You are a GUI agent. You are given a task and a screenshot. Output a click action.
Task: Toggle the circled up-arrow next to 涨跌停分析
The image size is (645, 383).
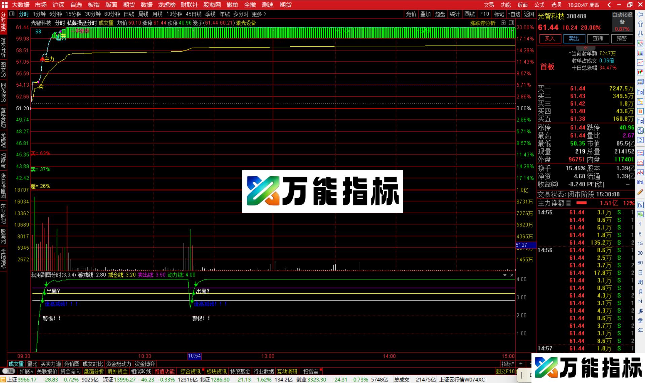[503, 23]
